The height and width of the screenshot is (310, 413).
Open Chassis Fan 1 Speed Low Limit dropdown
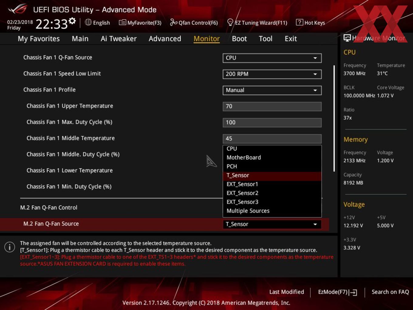(272, 74)
